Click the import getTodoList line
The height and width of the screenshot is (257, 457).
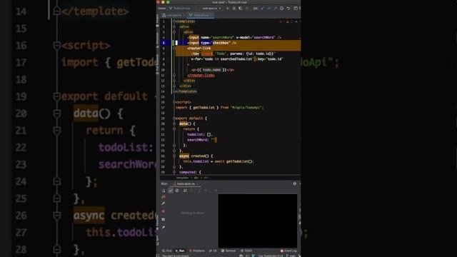click(219, 108)
